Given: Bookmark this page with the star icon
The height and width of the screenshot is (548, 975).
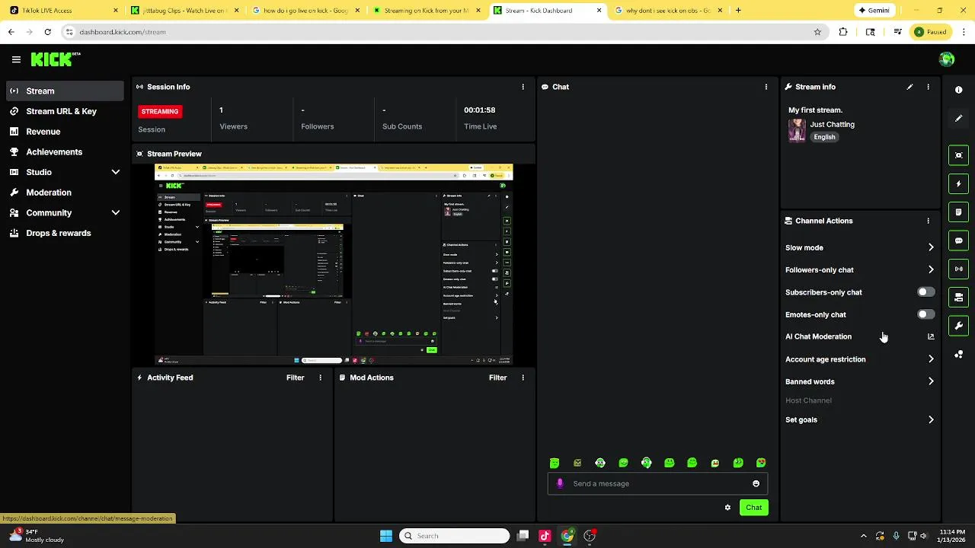Looking at the screenshot, I should point(817,32).
